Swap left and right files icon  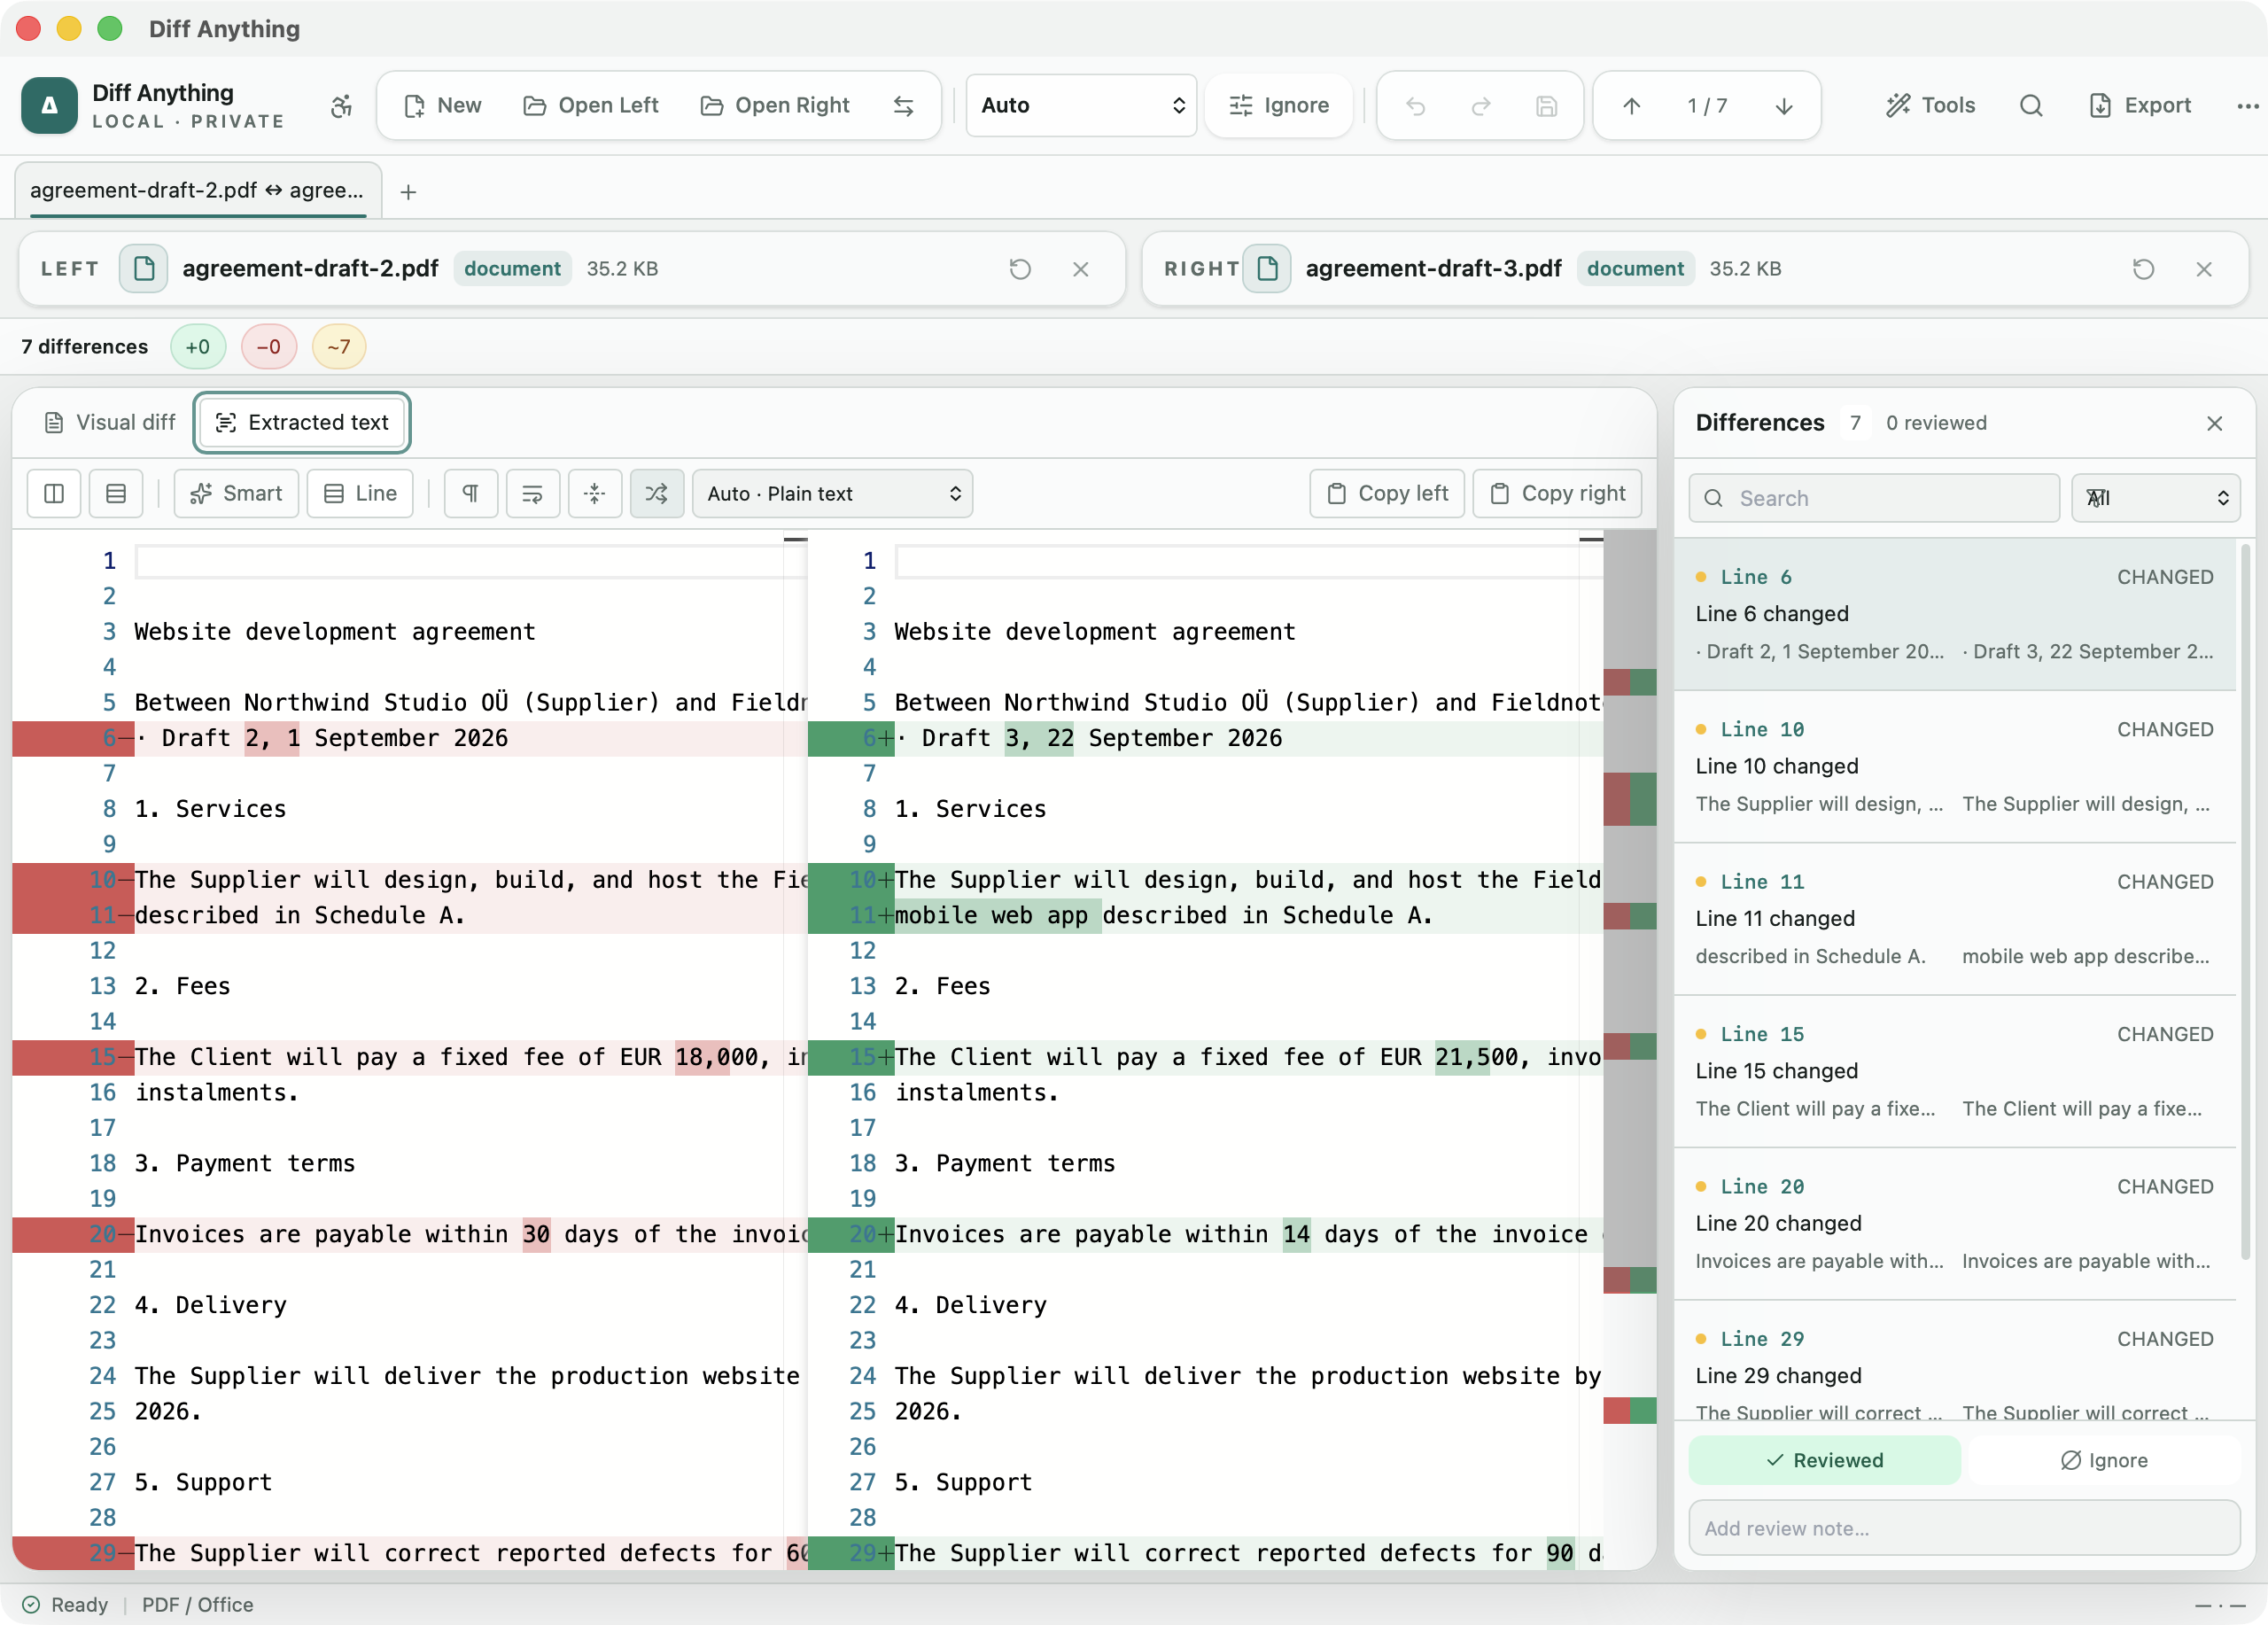point(903,105)
